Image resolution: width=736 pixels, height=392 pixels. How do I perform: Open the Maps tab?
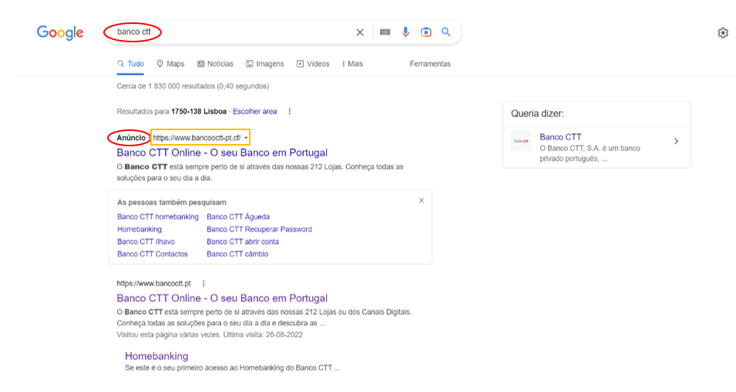pos(170,64)
